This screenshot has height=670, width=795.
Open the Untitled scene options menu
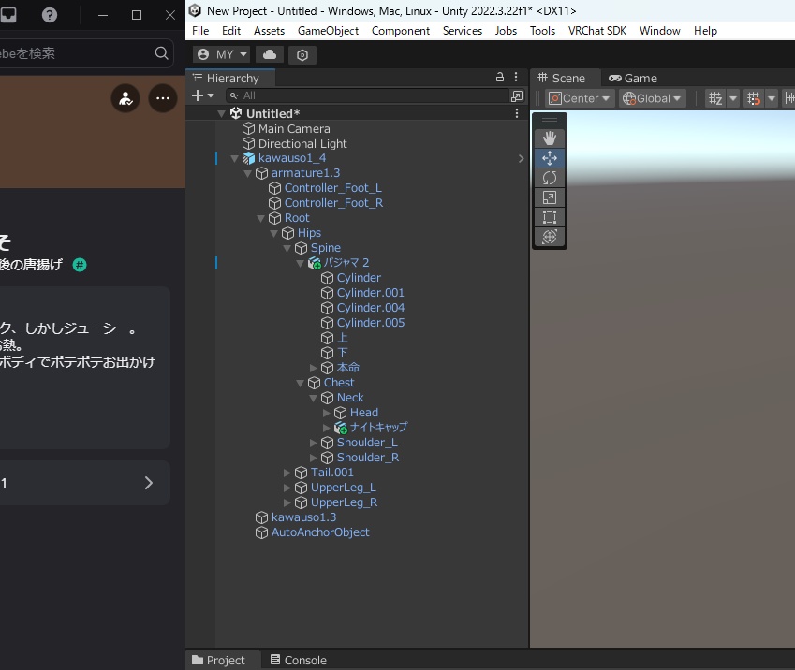point(517,113)
